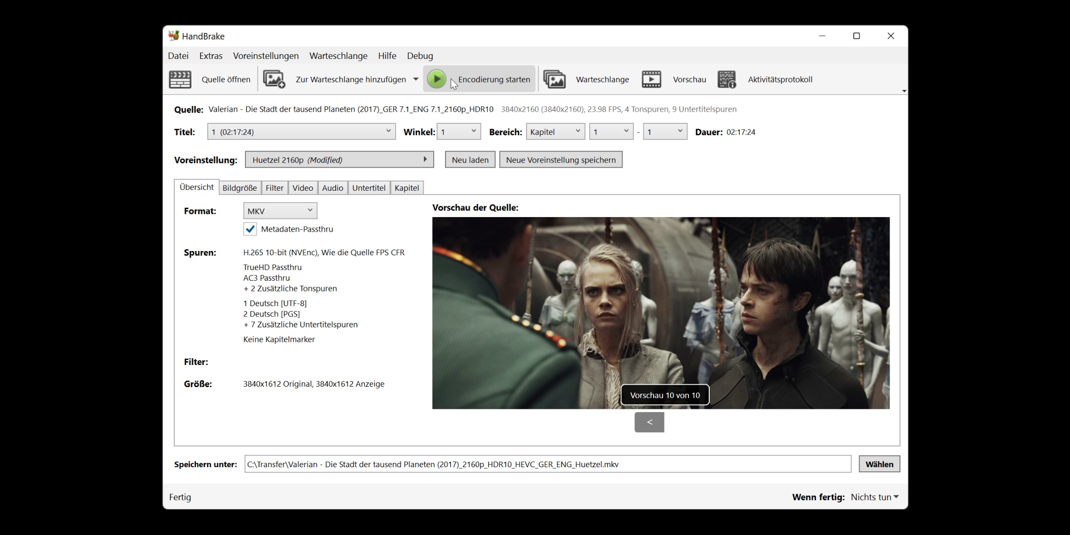1070x535 pixels.
Task: Click the Neu laden button
Action: coord(470,160)
